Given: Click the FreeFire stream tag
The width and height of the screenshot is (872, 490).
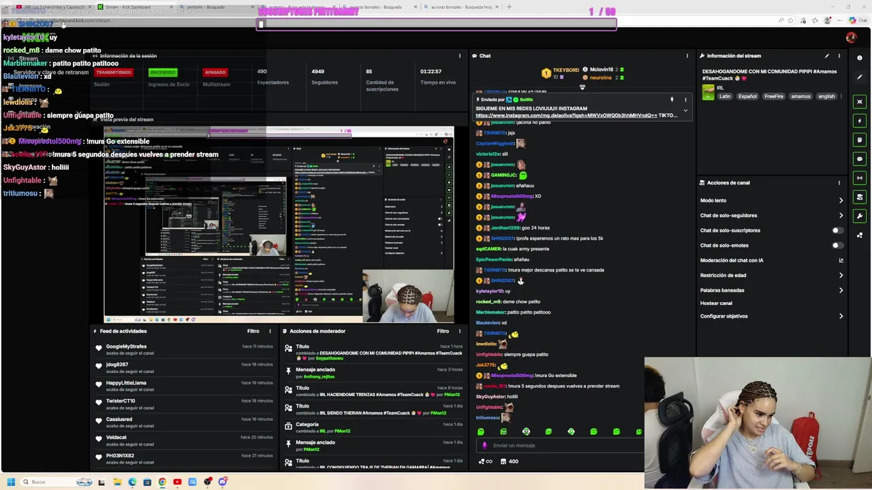Looking at the screenshot, I should [774, 97].
